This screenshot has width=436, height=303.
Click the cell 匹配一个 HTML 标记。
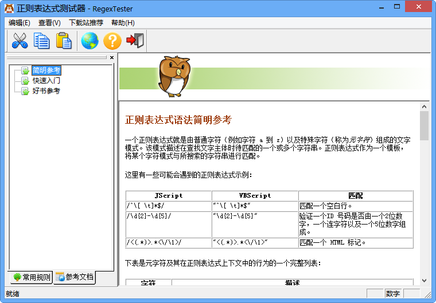coord(356,243)
